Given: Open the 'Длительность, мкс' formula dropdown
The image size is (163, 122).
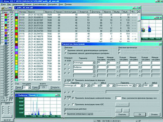Looking at the screenshot, I should [133, 86].
